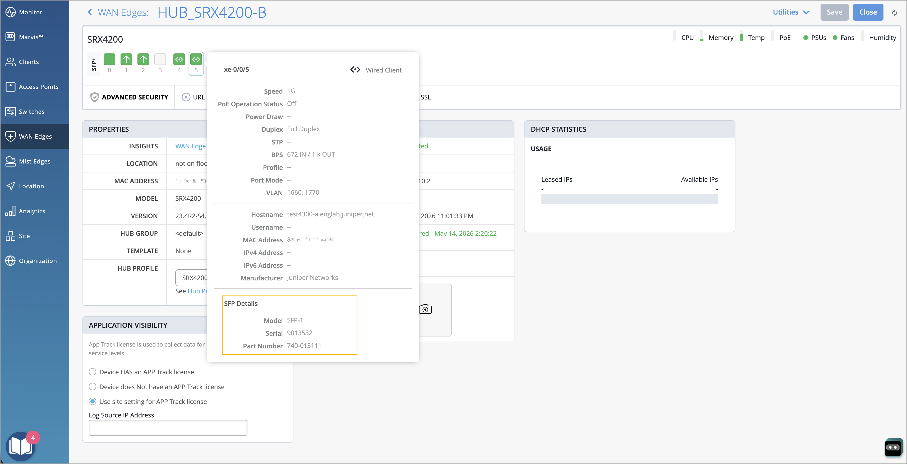
Task: Click the Memory status indicator
Action: tap(717, 37)
